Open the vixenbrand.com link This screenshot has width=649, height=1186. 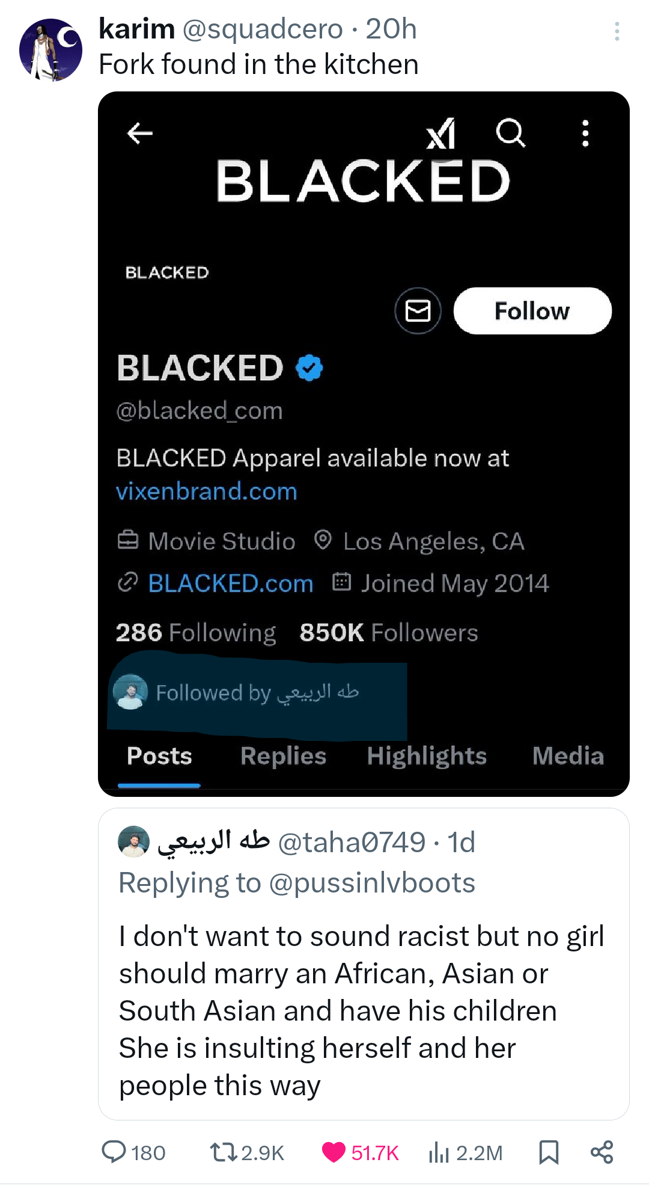(207, 491)
